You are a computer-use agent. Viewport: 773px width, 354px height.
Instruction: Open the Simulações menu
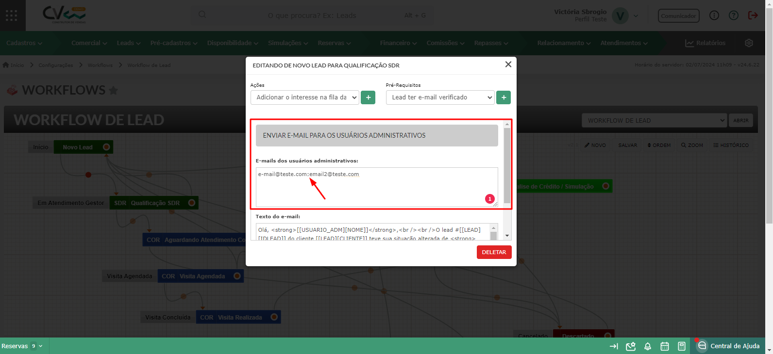288,43
